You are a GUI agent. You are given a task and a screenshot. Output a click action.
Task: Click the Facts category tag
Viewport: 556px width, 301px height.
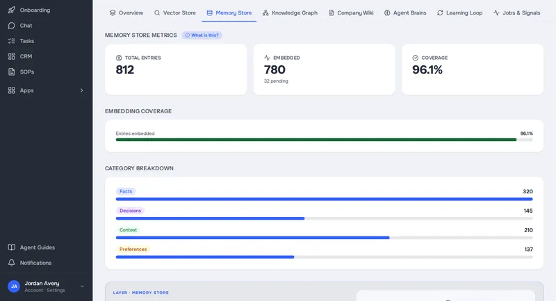[126, 191]
